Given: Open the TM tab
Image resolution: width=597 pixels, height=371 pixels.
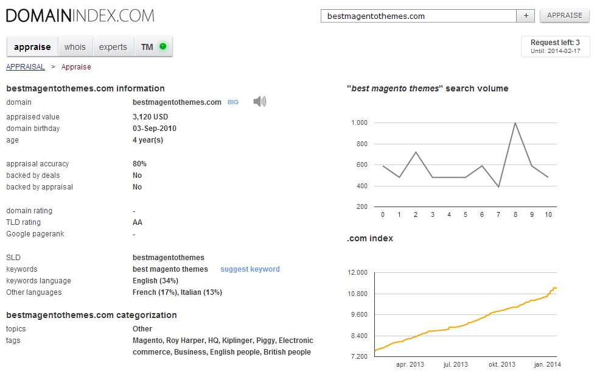Looking at the screenshot, I should [153, 47].
